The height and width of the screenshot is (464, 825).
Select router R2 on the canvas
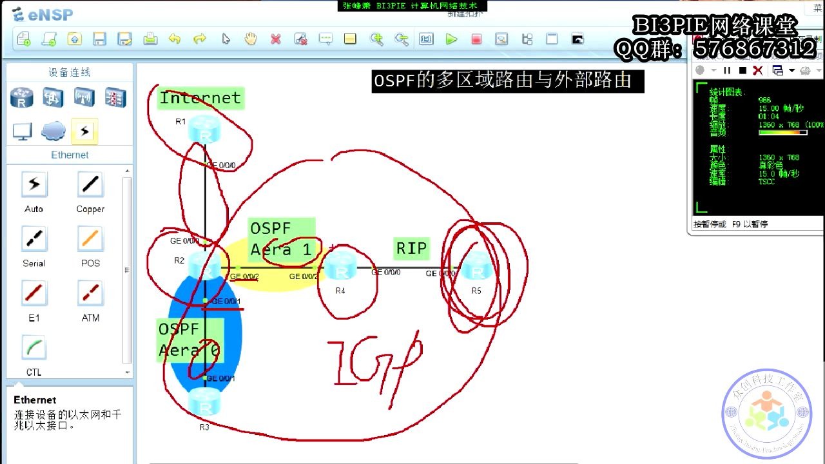[205, 266]
